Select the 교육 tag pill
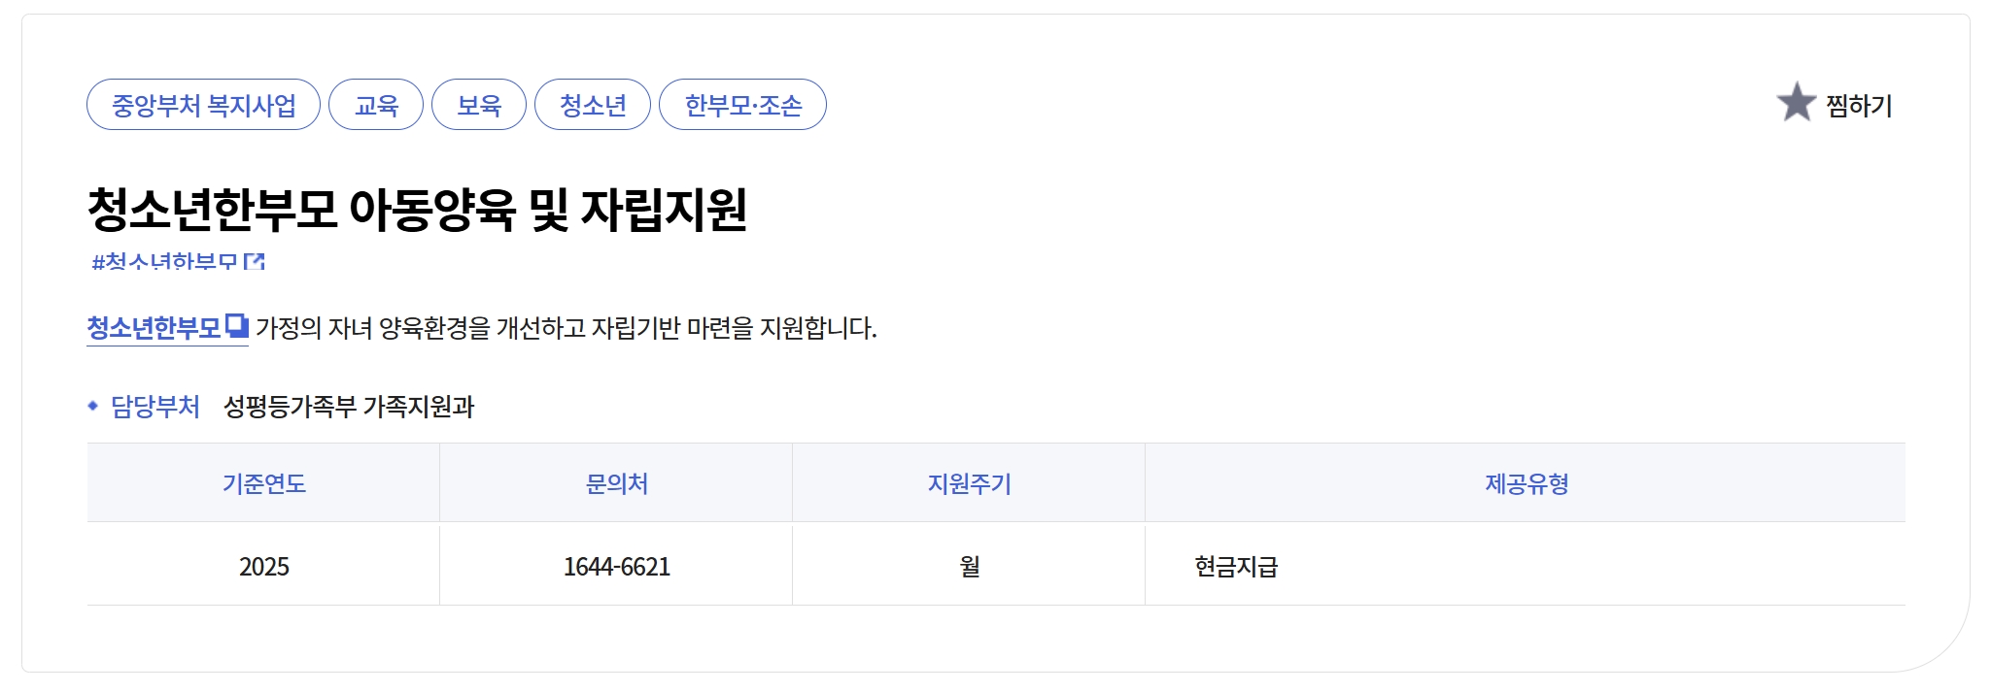The height and width of the screenshot is (692, 1991). [376, 105]
